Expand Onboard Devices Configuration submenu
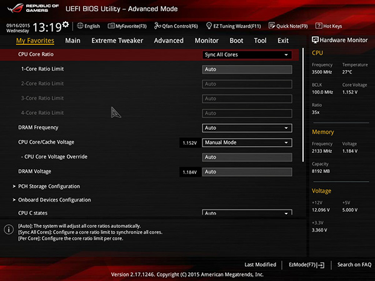Viewport: 375px width, 281px height. tap(52, 200)
